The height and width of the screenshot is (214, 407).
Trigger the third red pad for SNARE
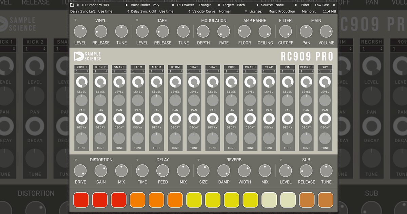pos(119,200)
